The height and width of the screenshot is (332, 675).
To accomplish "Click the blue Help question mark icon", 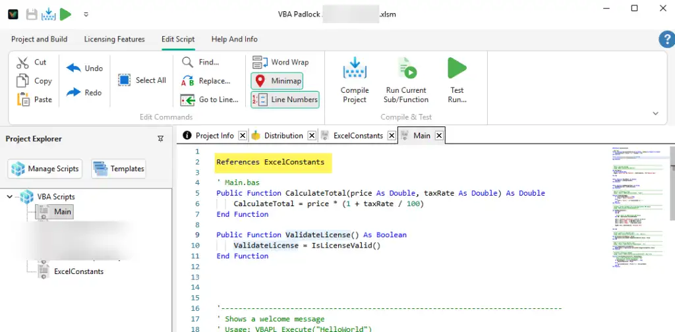I will [667, 40].
